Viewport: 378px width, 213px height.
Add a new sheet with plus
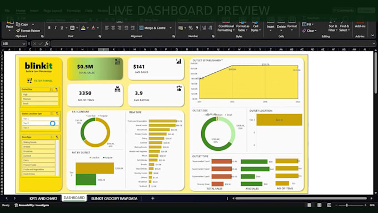click(x=153, y=199)
